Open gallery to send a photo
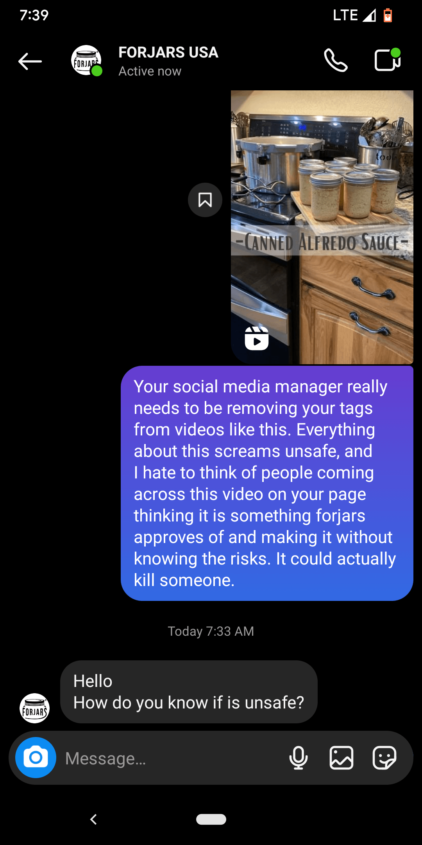The height and width of the screenshot is (845, 422). [342, 758]
